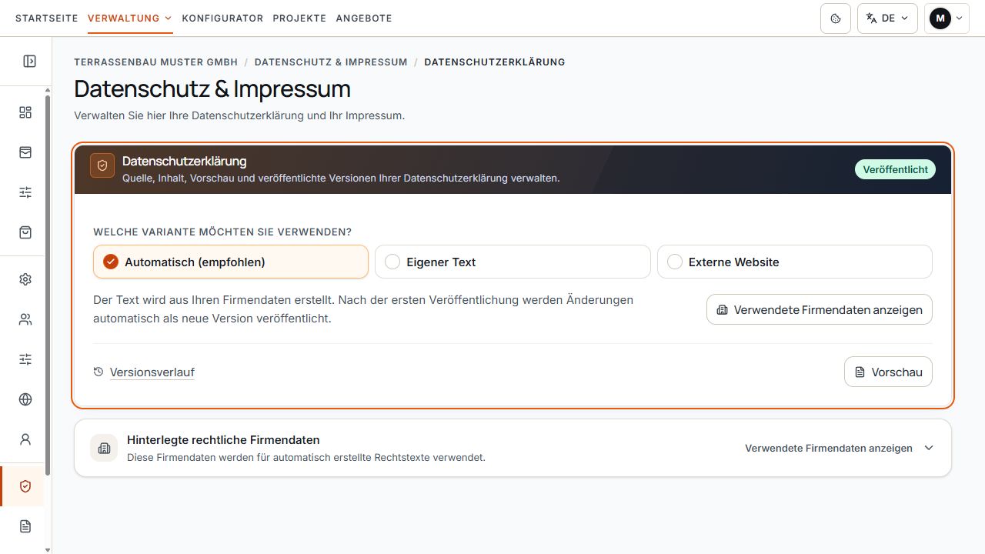Click Datenschutz & Impressum breadcrumb link

point(331,62)
